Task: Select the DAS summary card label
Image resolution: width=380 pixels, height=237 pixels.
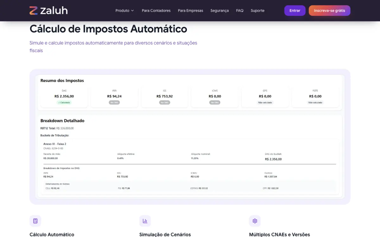Action: [x=64, y=91]
